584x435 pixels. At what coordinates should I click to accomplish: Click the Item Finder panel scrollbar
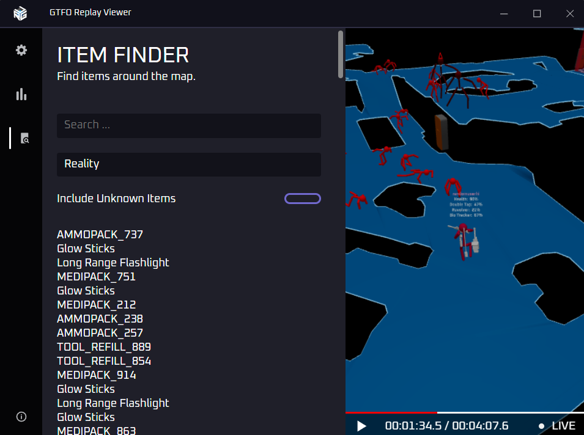[x=341, y=54]
